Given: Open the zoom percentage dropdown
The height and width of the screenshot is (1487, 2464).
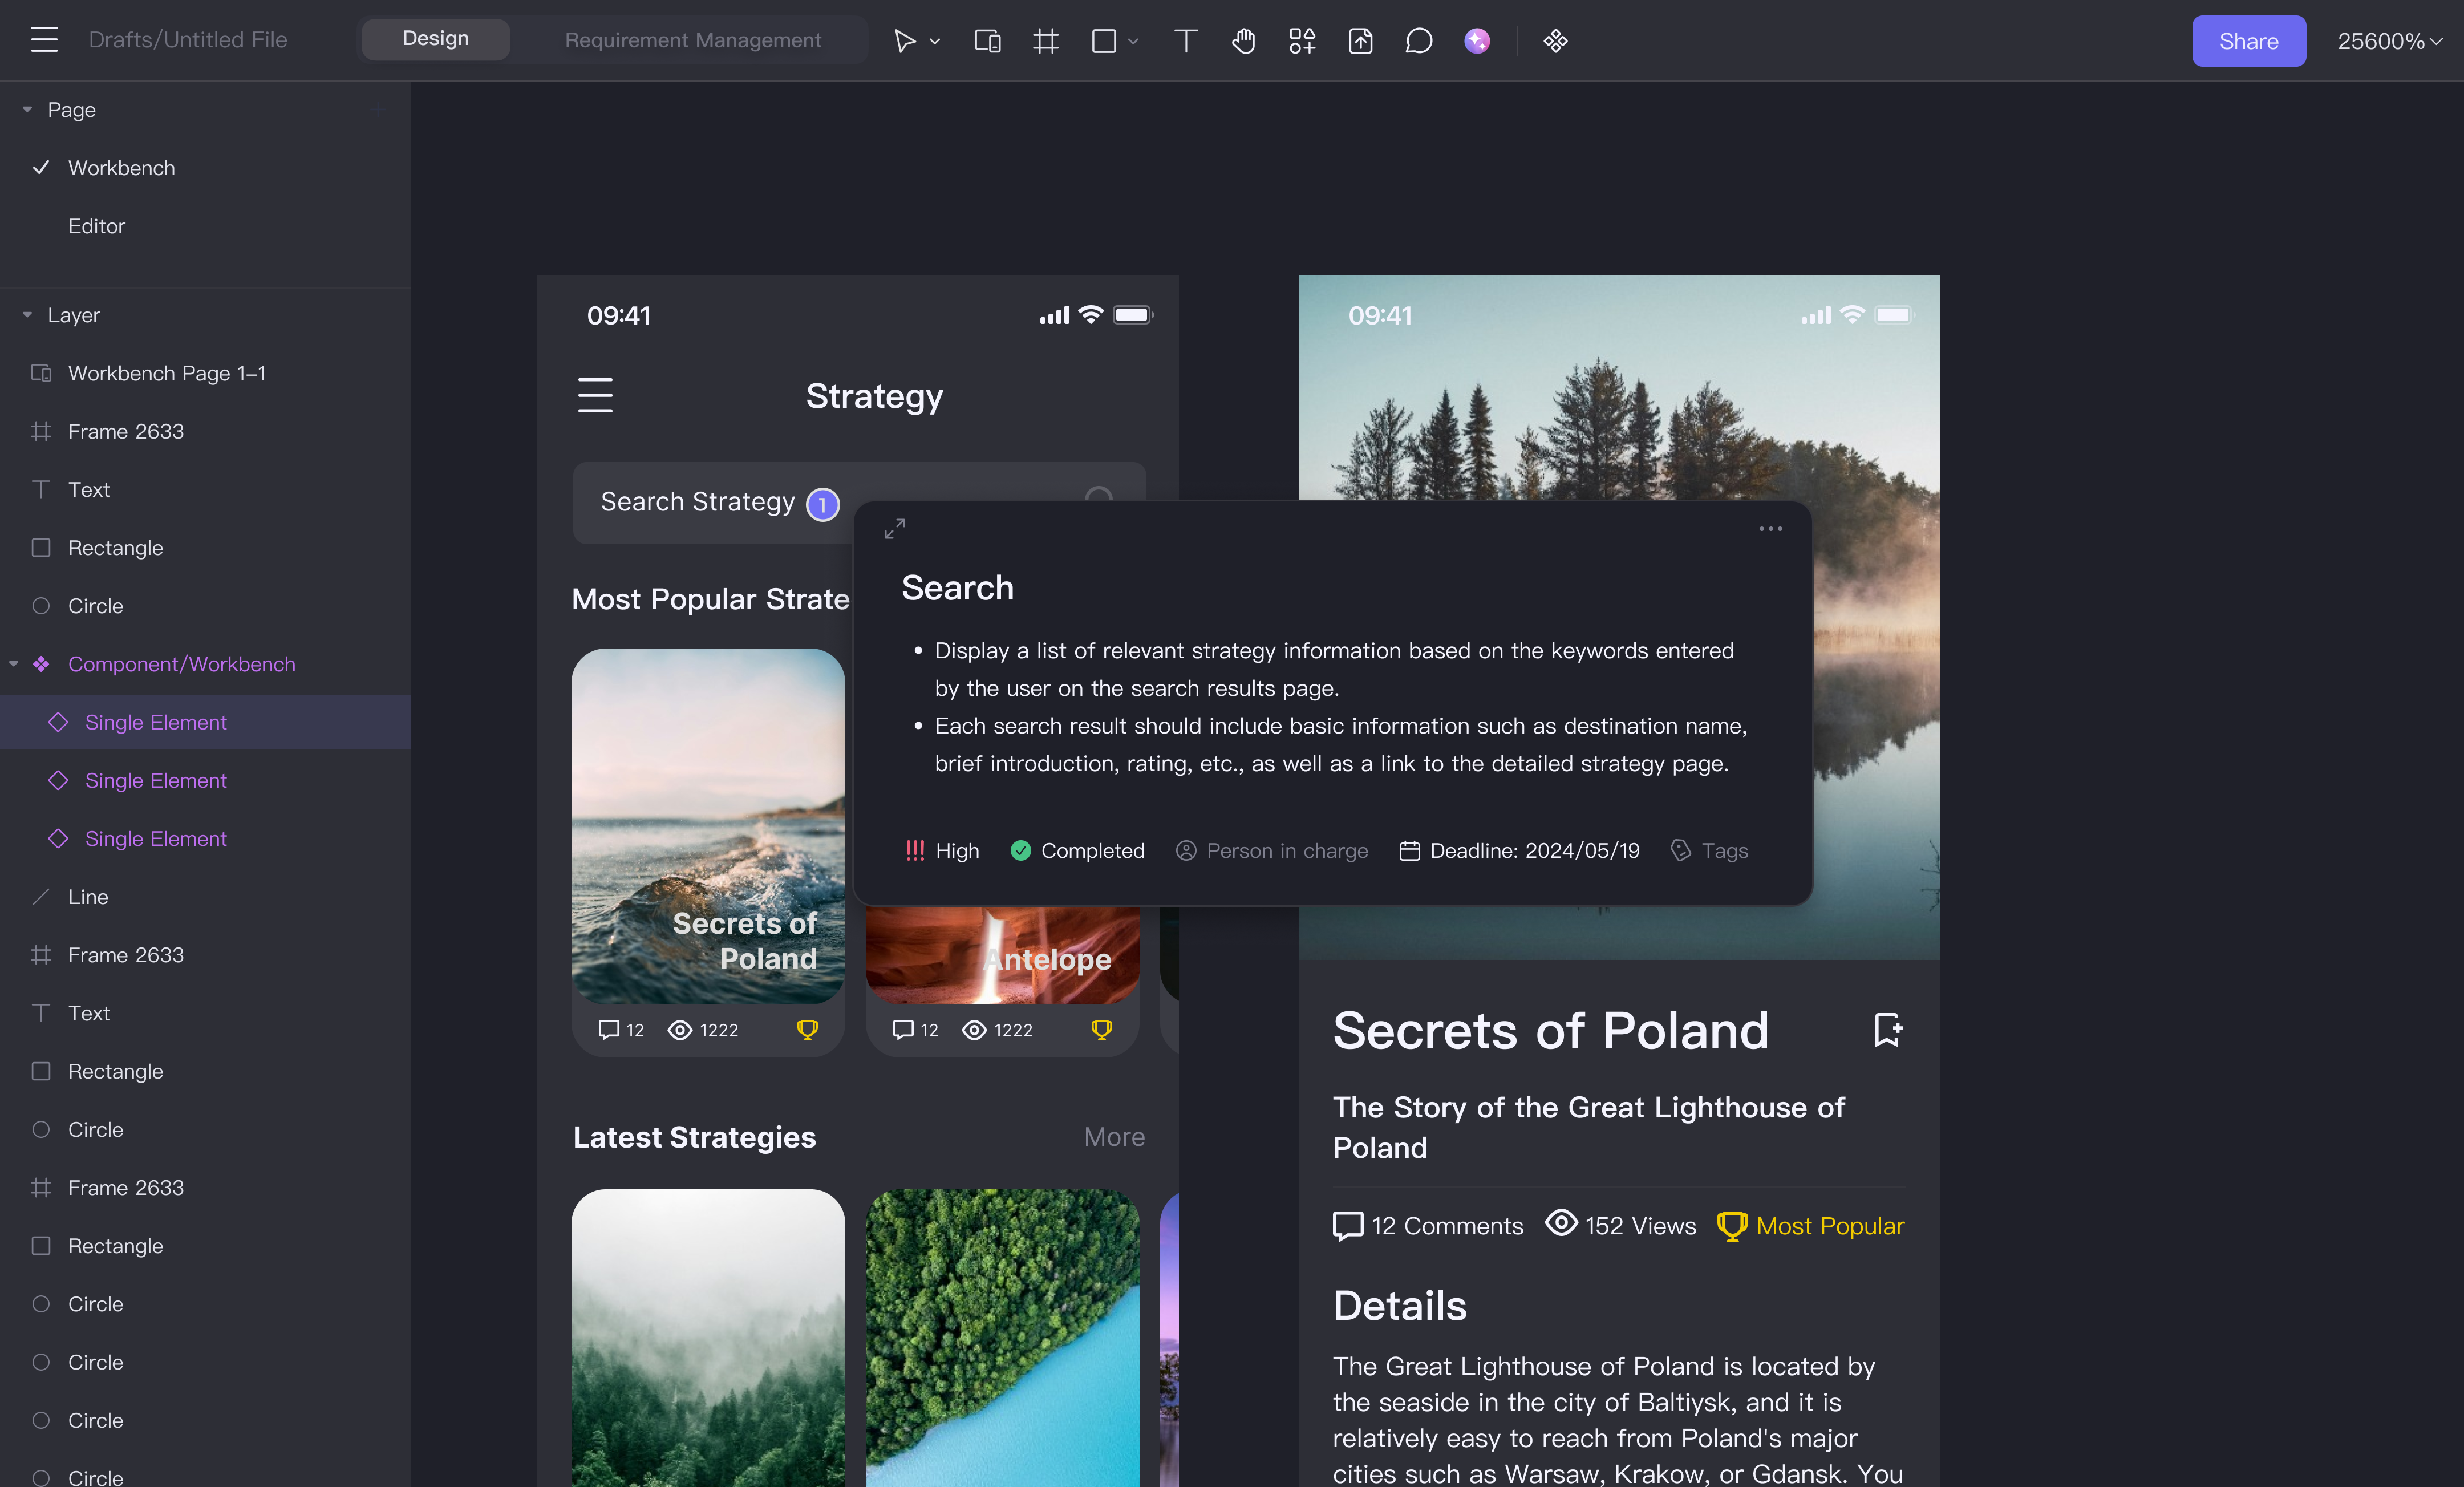Looking at the screenshot, I should (x=2389, y=41).
